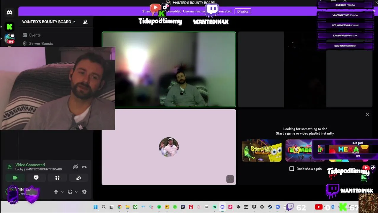This screenshot has height=213, width=378.
Task: Open Lobby / W4NTED'S BOUNTY BOARD channel link
Action: coord(39,169)
